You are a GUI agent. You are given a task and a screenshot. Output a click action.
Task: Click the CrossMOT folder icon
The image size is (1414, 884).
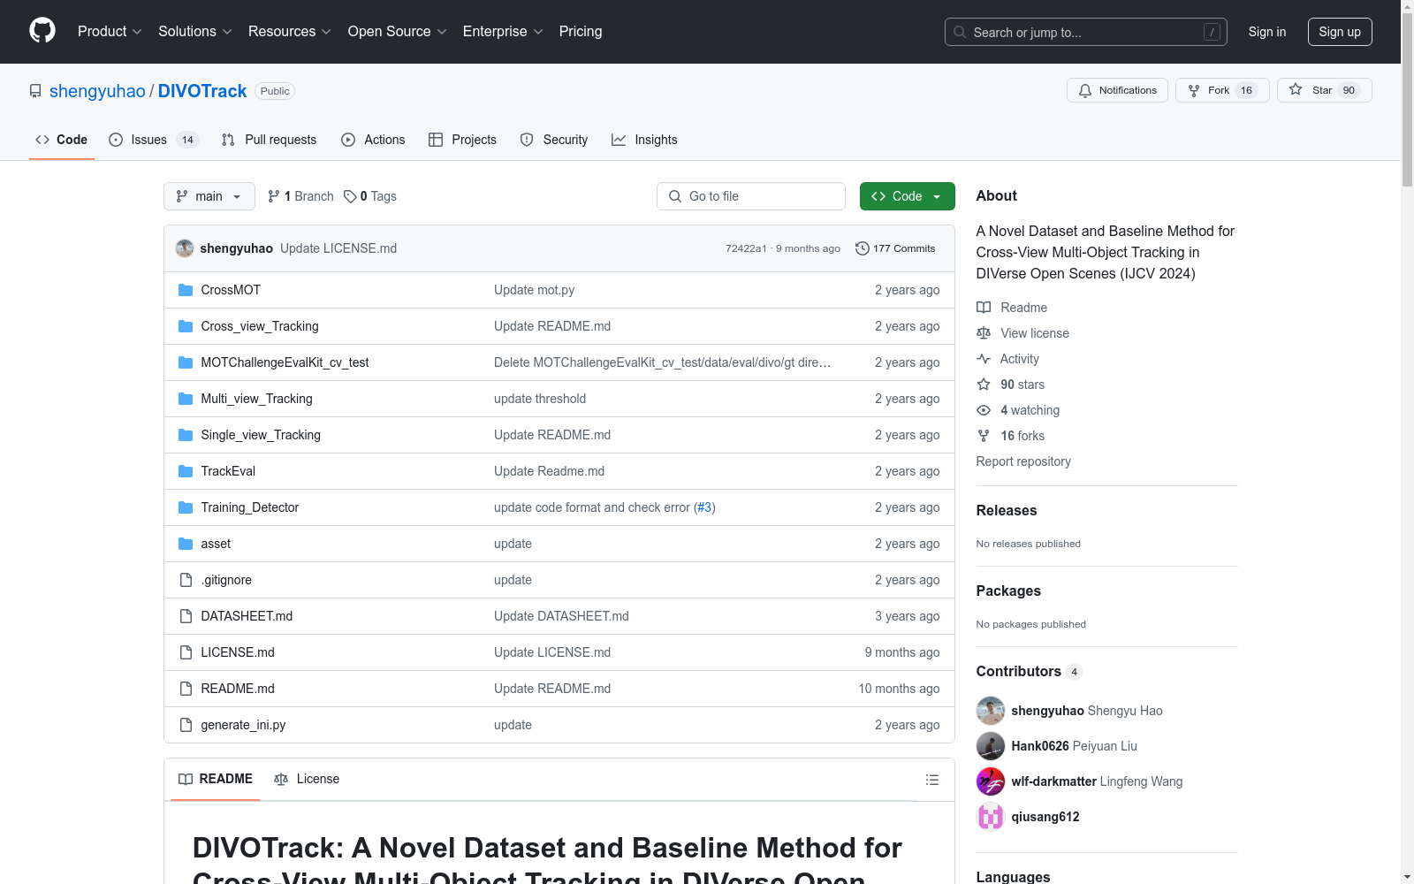[x=186, y=290]
